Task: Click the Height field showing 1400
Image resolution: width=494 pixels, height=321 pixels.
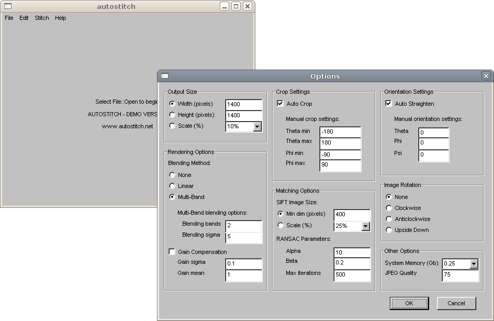Action: [243, 115]
